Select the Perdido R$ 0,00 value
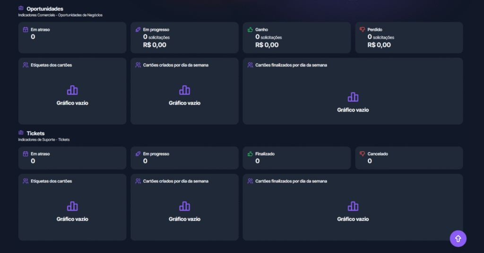Viewport: 484px width, 253px height. click(379, 45)
